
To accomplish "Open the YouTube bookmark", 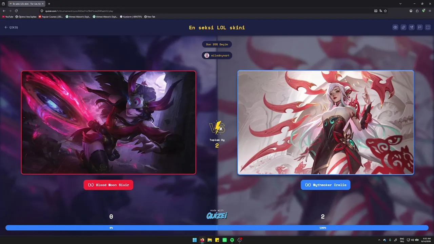I will point(8,17).
